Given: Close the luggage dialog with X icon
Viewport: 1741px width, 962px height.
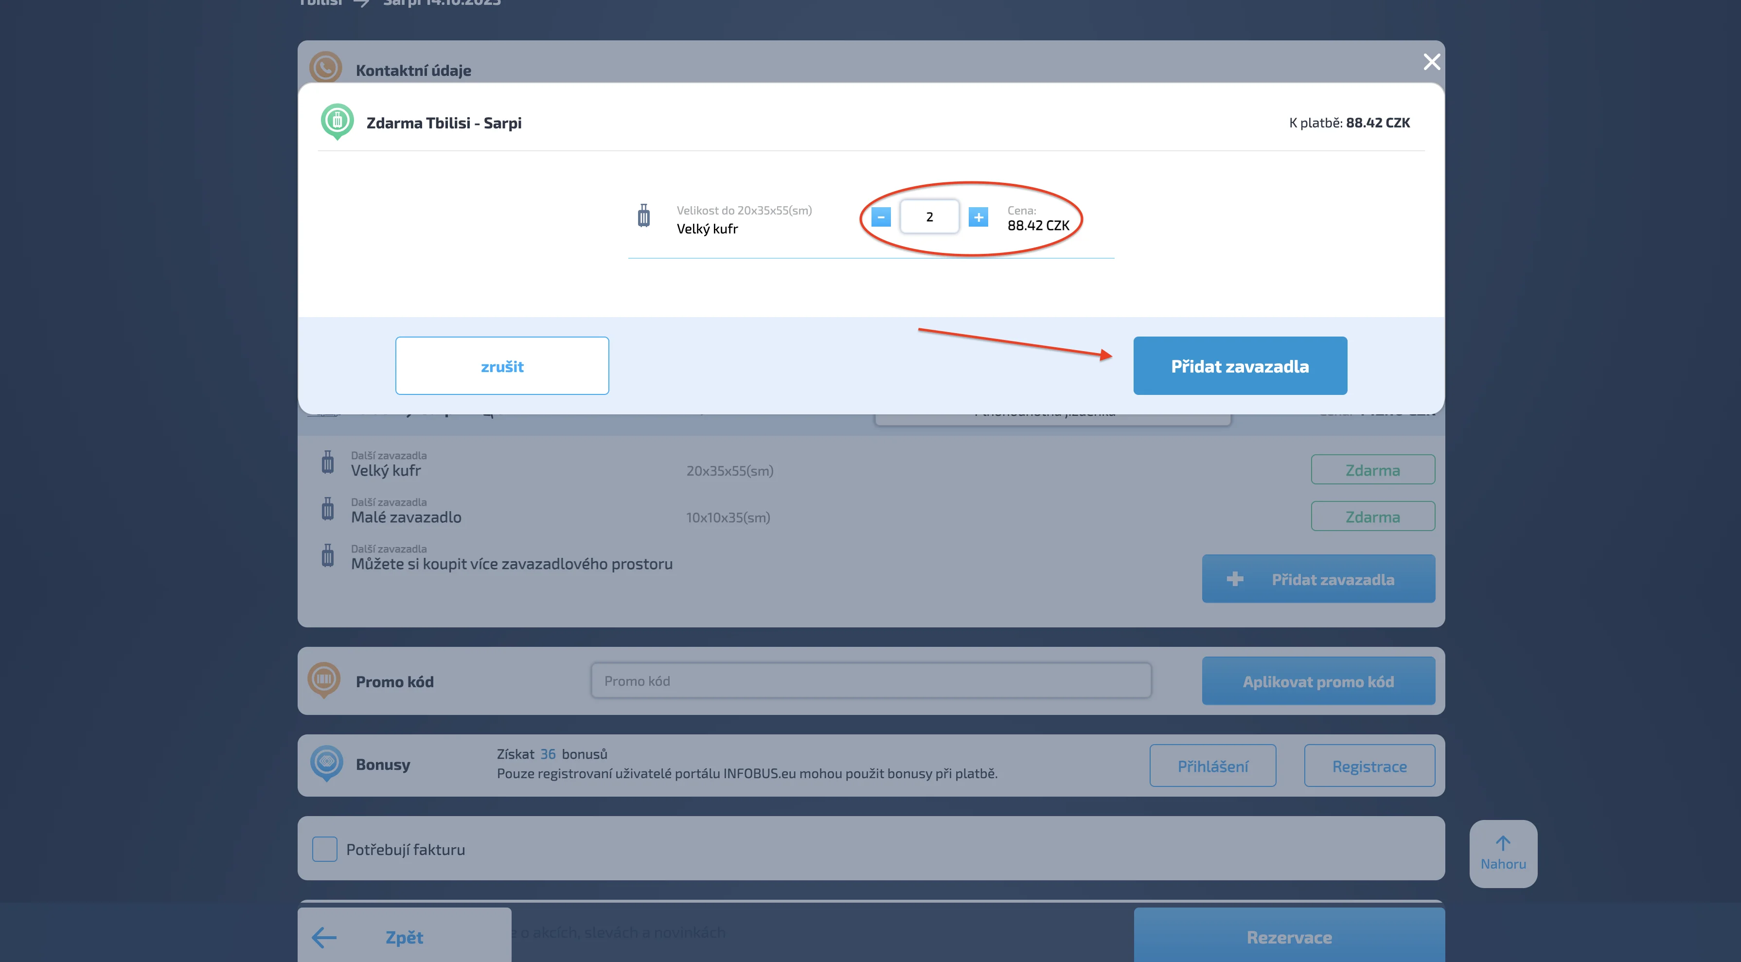Looking at the screenshot, I should (1431, 62).
